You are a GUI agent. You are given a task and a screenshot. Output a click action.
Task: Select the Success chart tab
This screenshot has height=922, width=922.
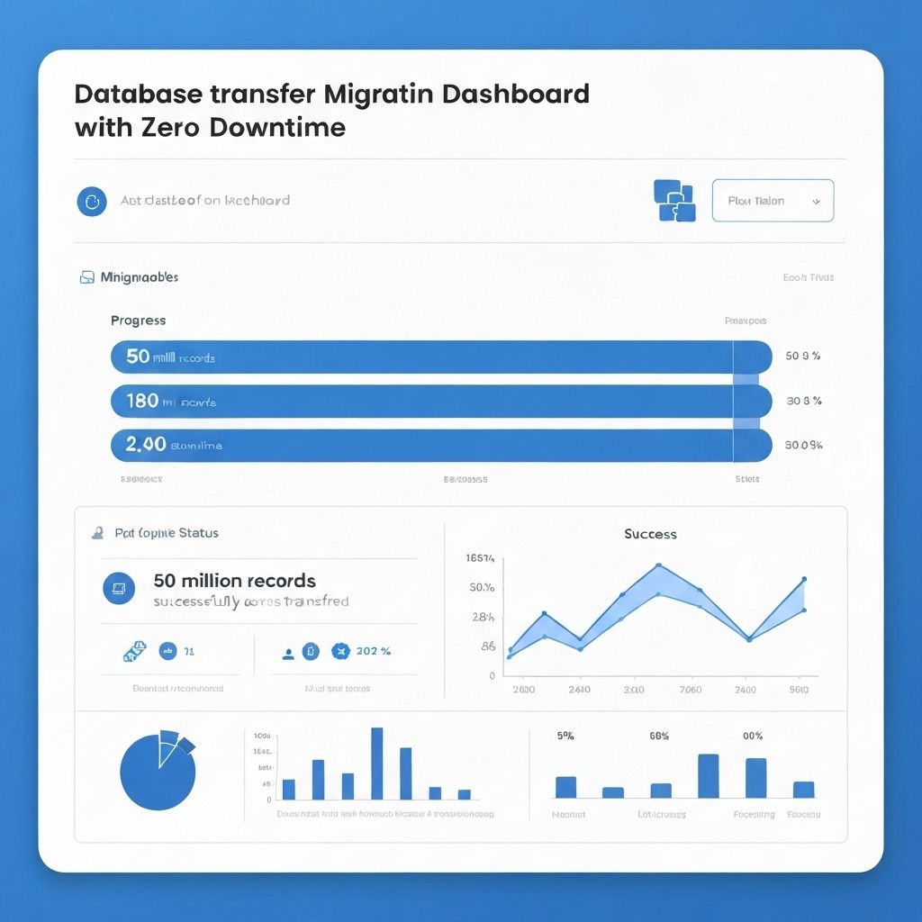point(649,534)
